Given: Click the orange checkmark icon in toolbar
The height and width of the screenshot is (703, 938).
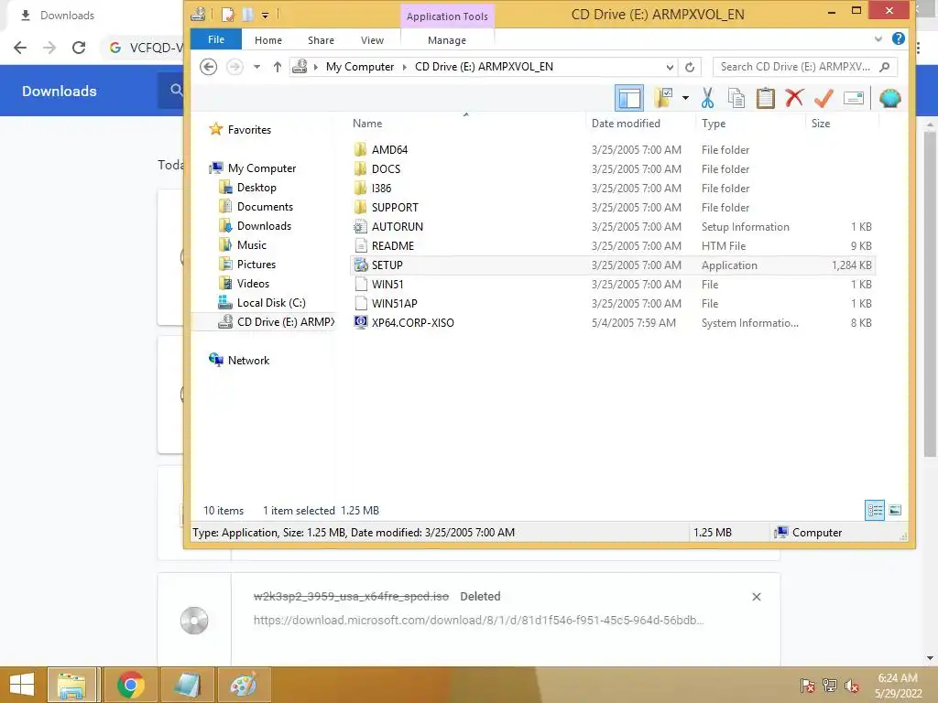Looking at the screenshot, I should (x=823, y=98).
